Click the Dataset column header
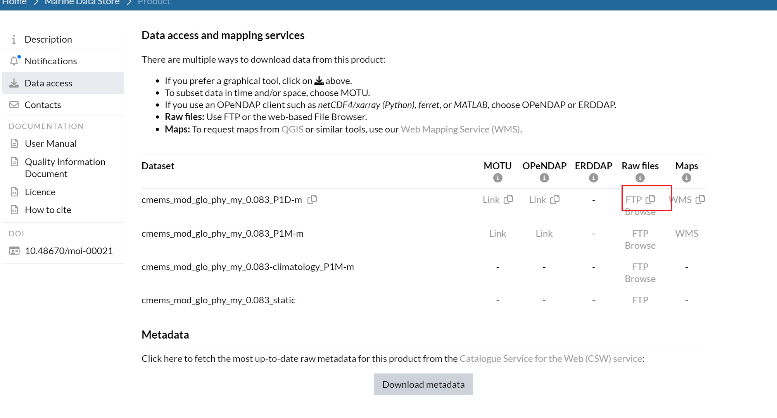This screenshot has width=777, height=418. tap(158, 166)
